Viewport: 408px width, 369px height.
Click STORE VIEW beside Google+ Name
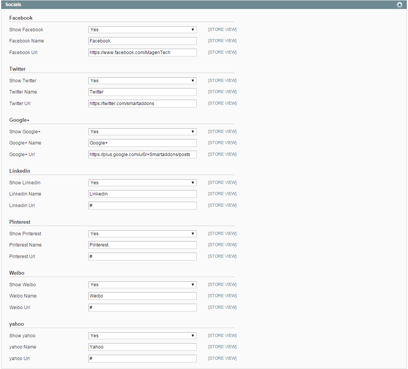[222, 143]
